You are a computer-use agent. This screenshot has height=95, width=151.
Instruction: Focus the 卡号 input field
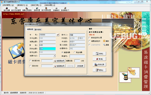[48, 35]
